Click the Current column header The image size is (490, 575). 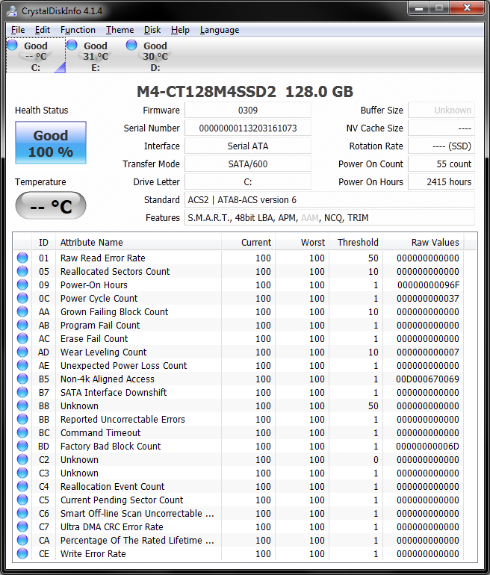[248, 243]
